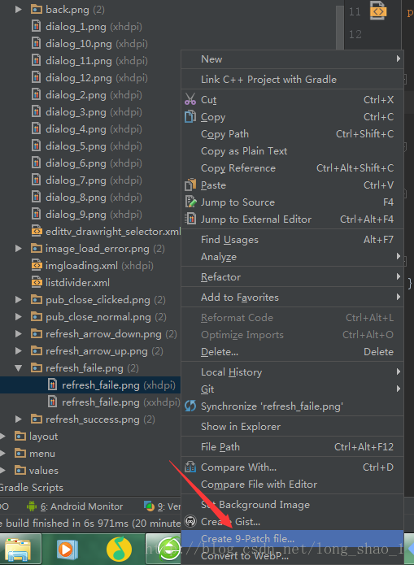
Task: Click the build finished status message
Action: pos(90,523)
